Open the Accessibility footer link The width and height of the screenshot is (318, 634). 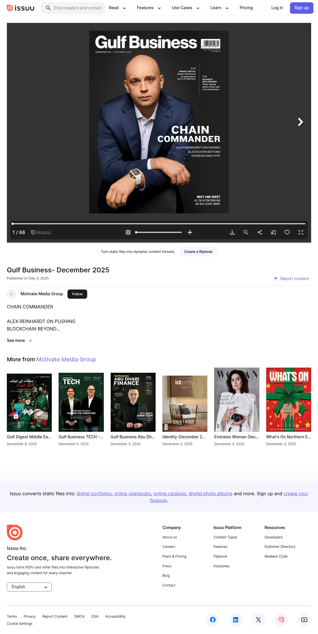115,617
